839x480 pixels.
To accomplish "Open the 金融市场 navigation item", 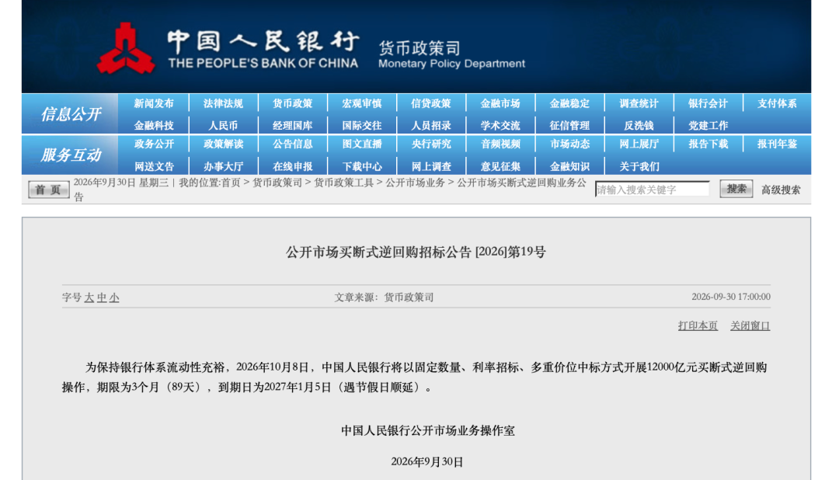I will pyautogui.click(x=500, y=103).
